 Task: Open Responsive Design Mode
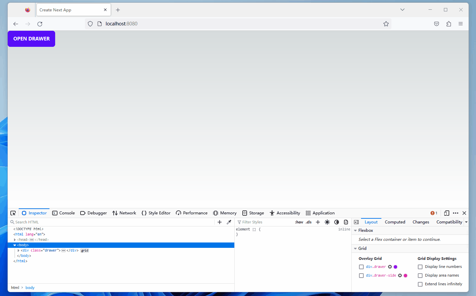coord(447,213)
